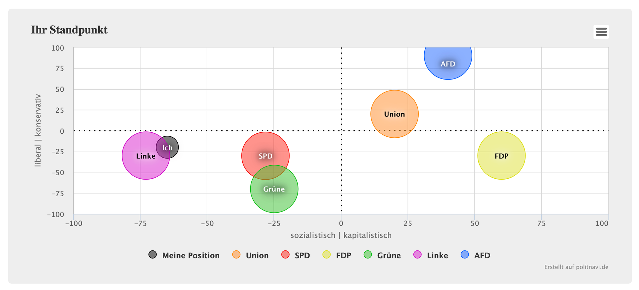Click the orange Union legend marker
Screen dimensions: 639x290
point(236,255)
